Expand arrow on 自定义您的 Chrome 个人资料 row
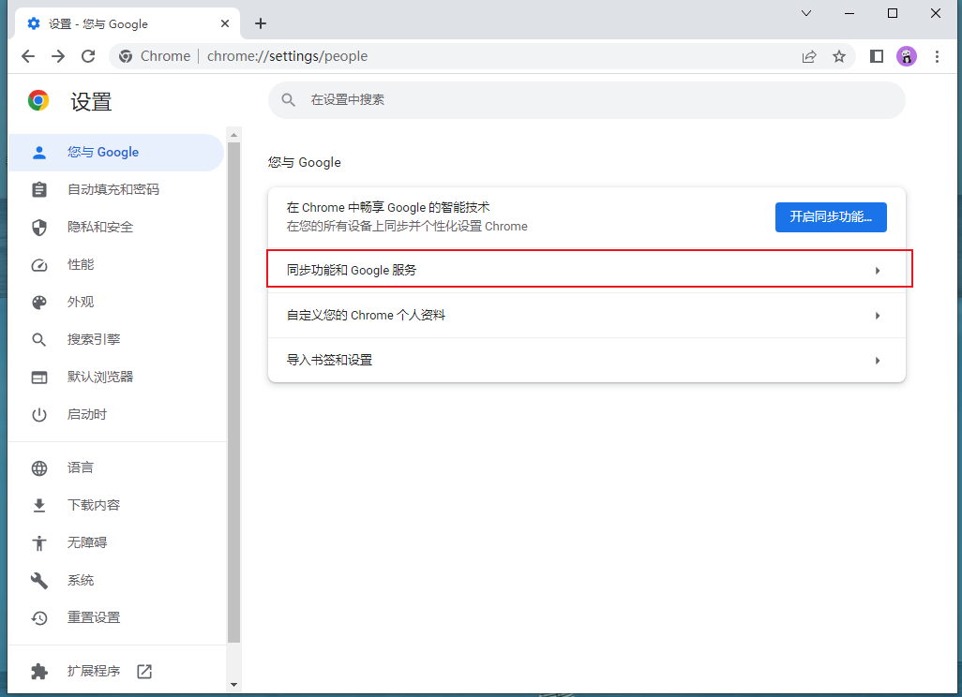Image resolution: width=962 pixels, height=697 pixels. [878, 316]
